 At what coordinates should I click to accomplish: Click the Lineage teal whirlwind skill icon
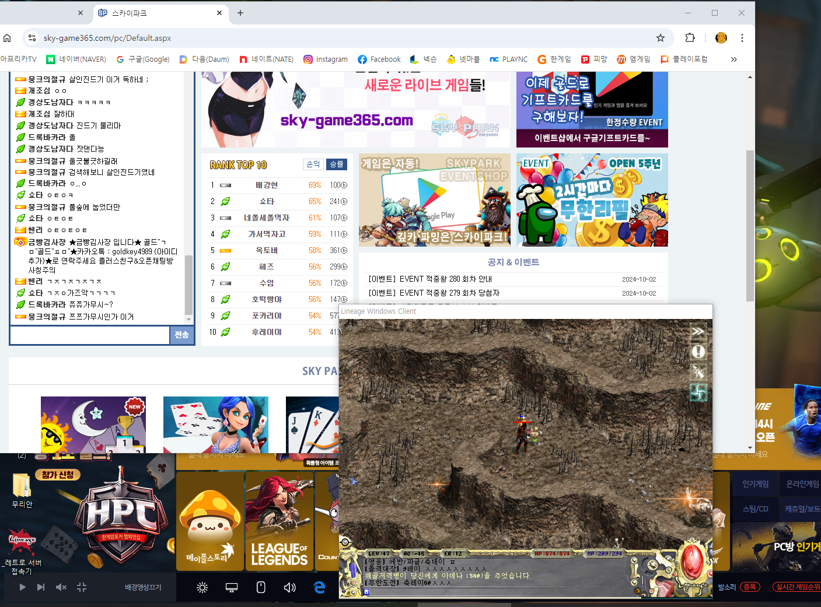pyautogui.click(x=698, y=392)
